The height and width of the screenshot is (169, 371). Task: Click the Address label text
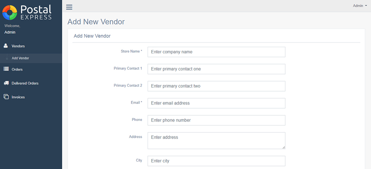[x=135, y=137]
